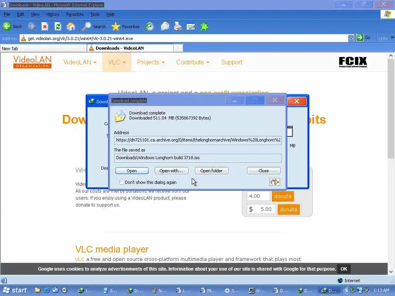This screenshot has height=296, width=395.
Task: Open the Support link in site navigation
Action: pyautogui.click(x=231, y=62)
